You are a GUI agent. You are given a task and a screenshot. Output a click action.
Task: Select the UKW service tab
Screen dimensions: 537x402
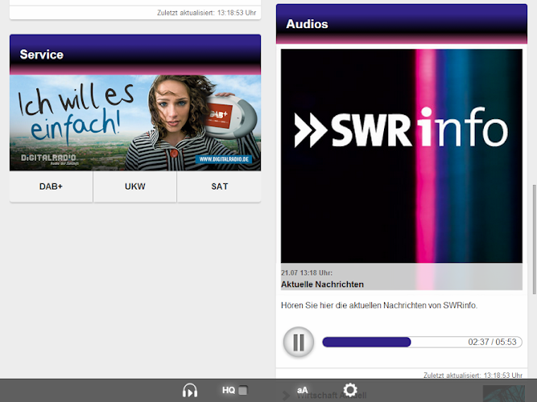pos(135,187)
